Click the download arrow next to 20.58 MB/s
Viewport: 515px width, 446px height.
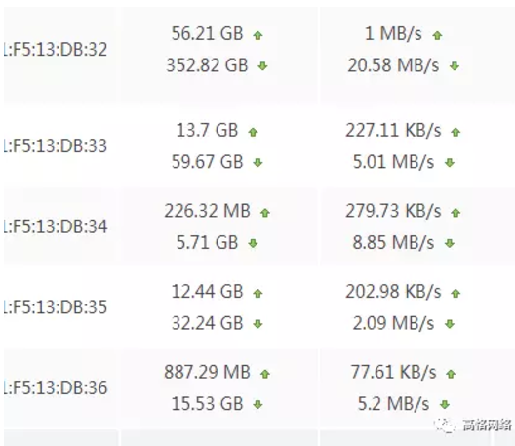point(455,66)
